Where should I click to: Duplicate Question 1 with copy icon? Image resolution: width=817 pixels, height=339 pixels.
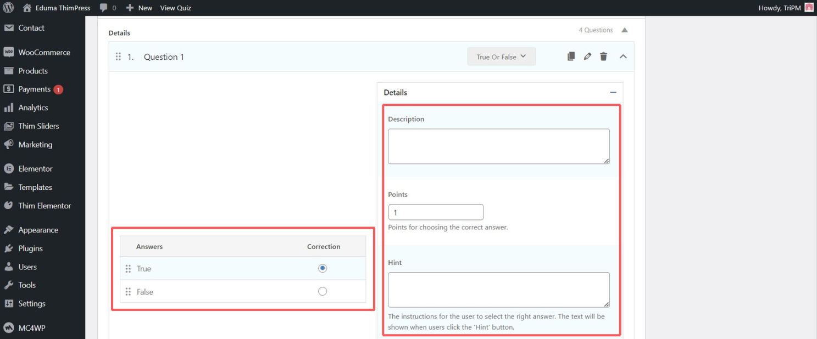click(571, 56)
